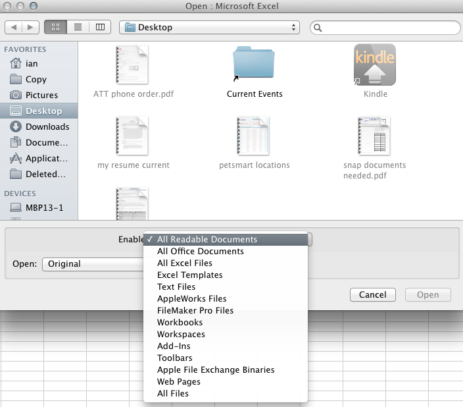Choose AppleWorks Files option
Image resolution: width=463 pixels, height=407 pixels.
[x=226, y=298]
